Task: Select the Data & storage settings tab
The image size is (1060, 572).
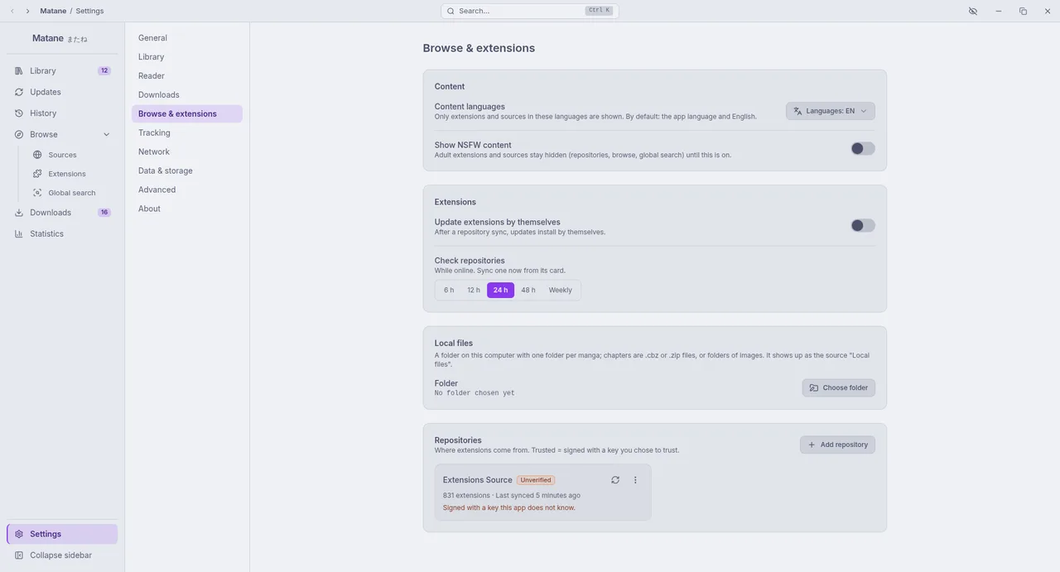Action: 187,171
